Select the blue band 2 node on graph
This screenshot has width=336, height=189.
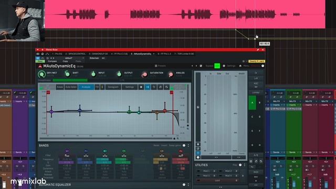coord(80,111)
